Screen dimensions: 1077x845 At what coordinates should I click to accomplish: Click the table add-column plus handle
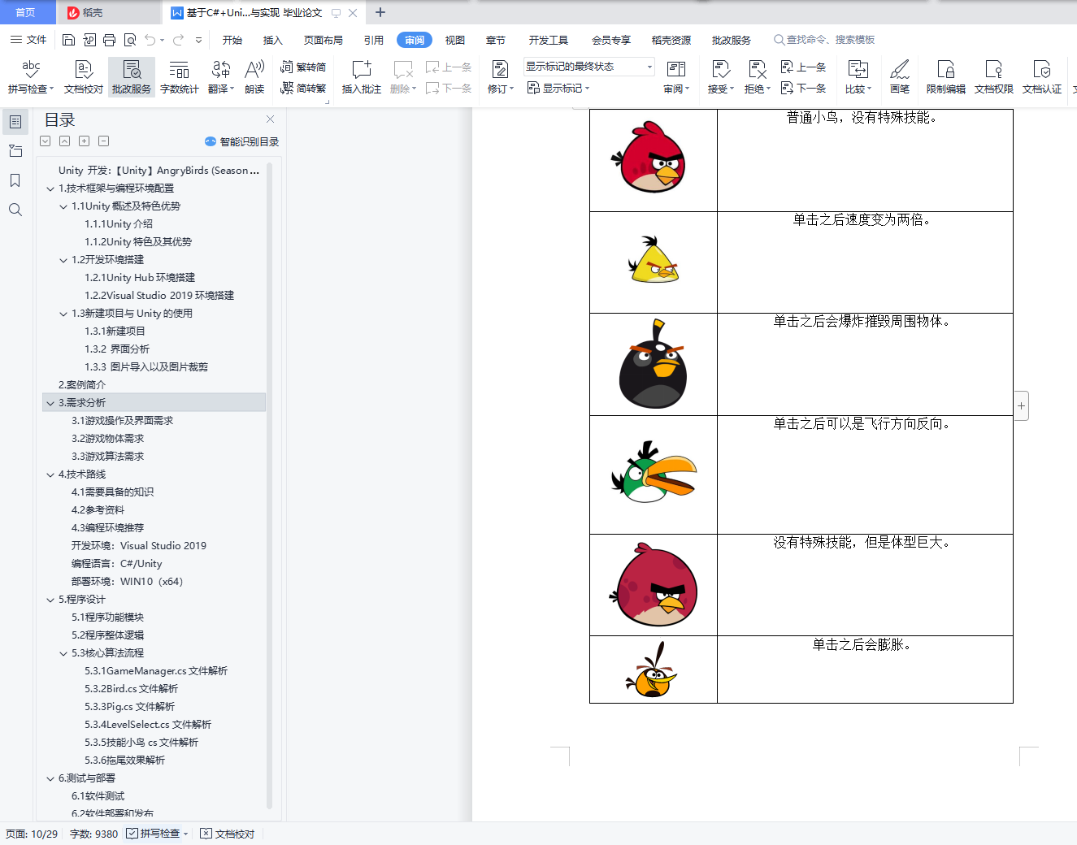coord(1022,405)
